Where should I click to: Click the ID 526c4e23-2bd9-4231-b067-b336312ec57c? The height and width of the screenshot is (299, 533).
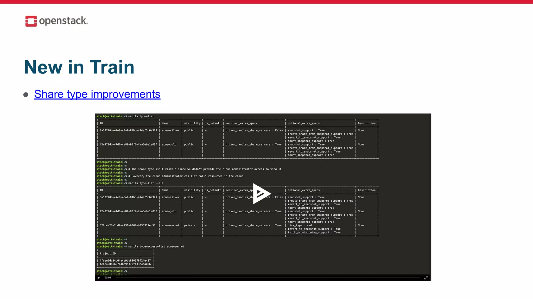128,226
